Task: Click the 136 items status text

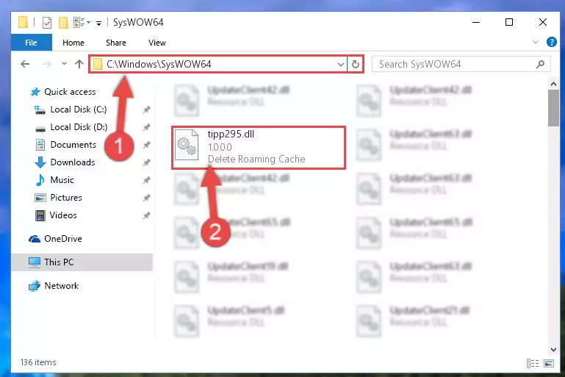Action: pyautogui.click(x=38, y=362)
